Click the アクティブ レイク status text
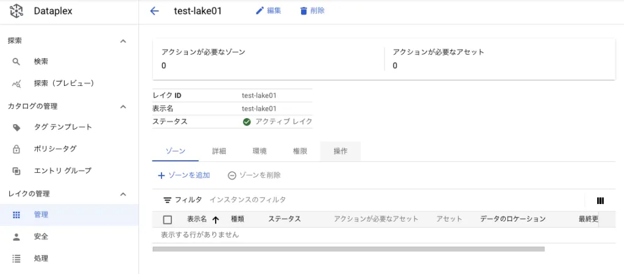624x274 pixels. (x=284, y=122)
